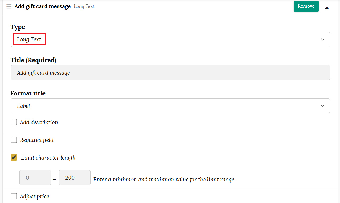Image resolution: width=340 pixels, height=203 pixels.
Task: Check the Adjust price checkbox
Action: 14,196
